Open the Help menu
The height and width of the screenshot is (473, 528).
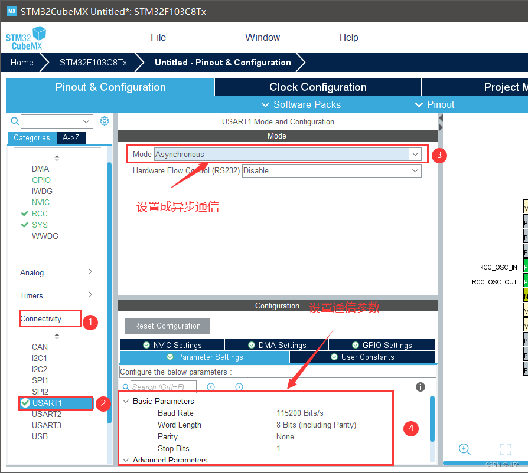349,37
